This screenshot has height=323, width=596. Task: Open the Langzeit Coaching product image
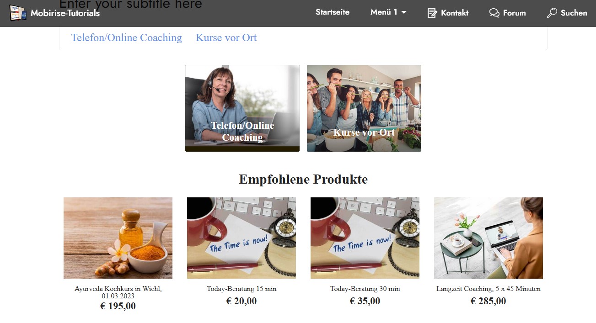489,238
